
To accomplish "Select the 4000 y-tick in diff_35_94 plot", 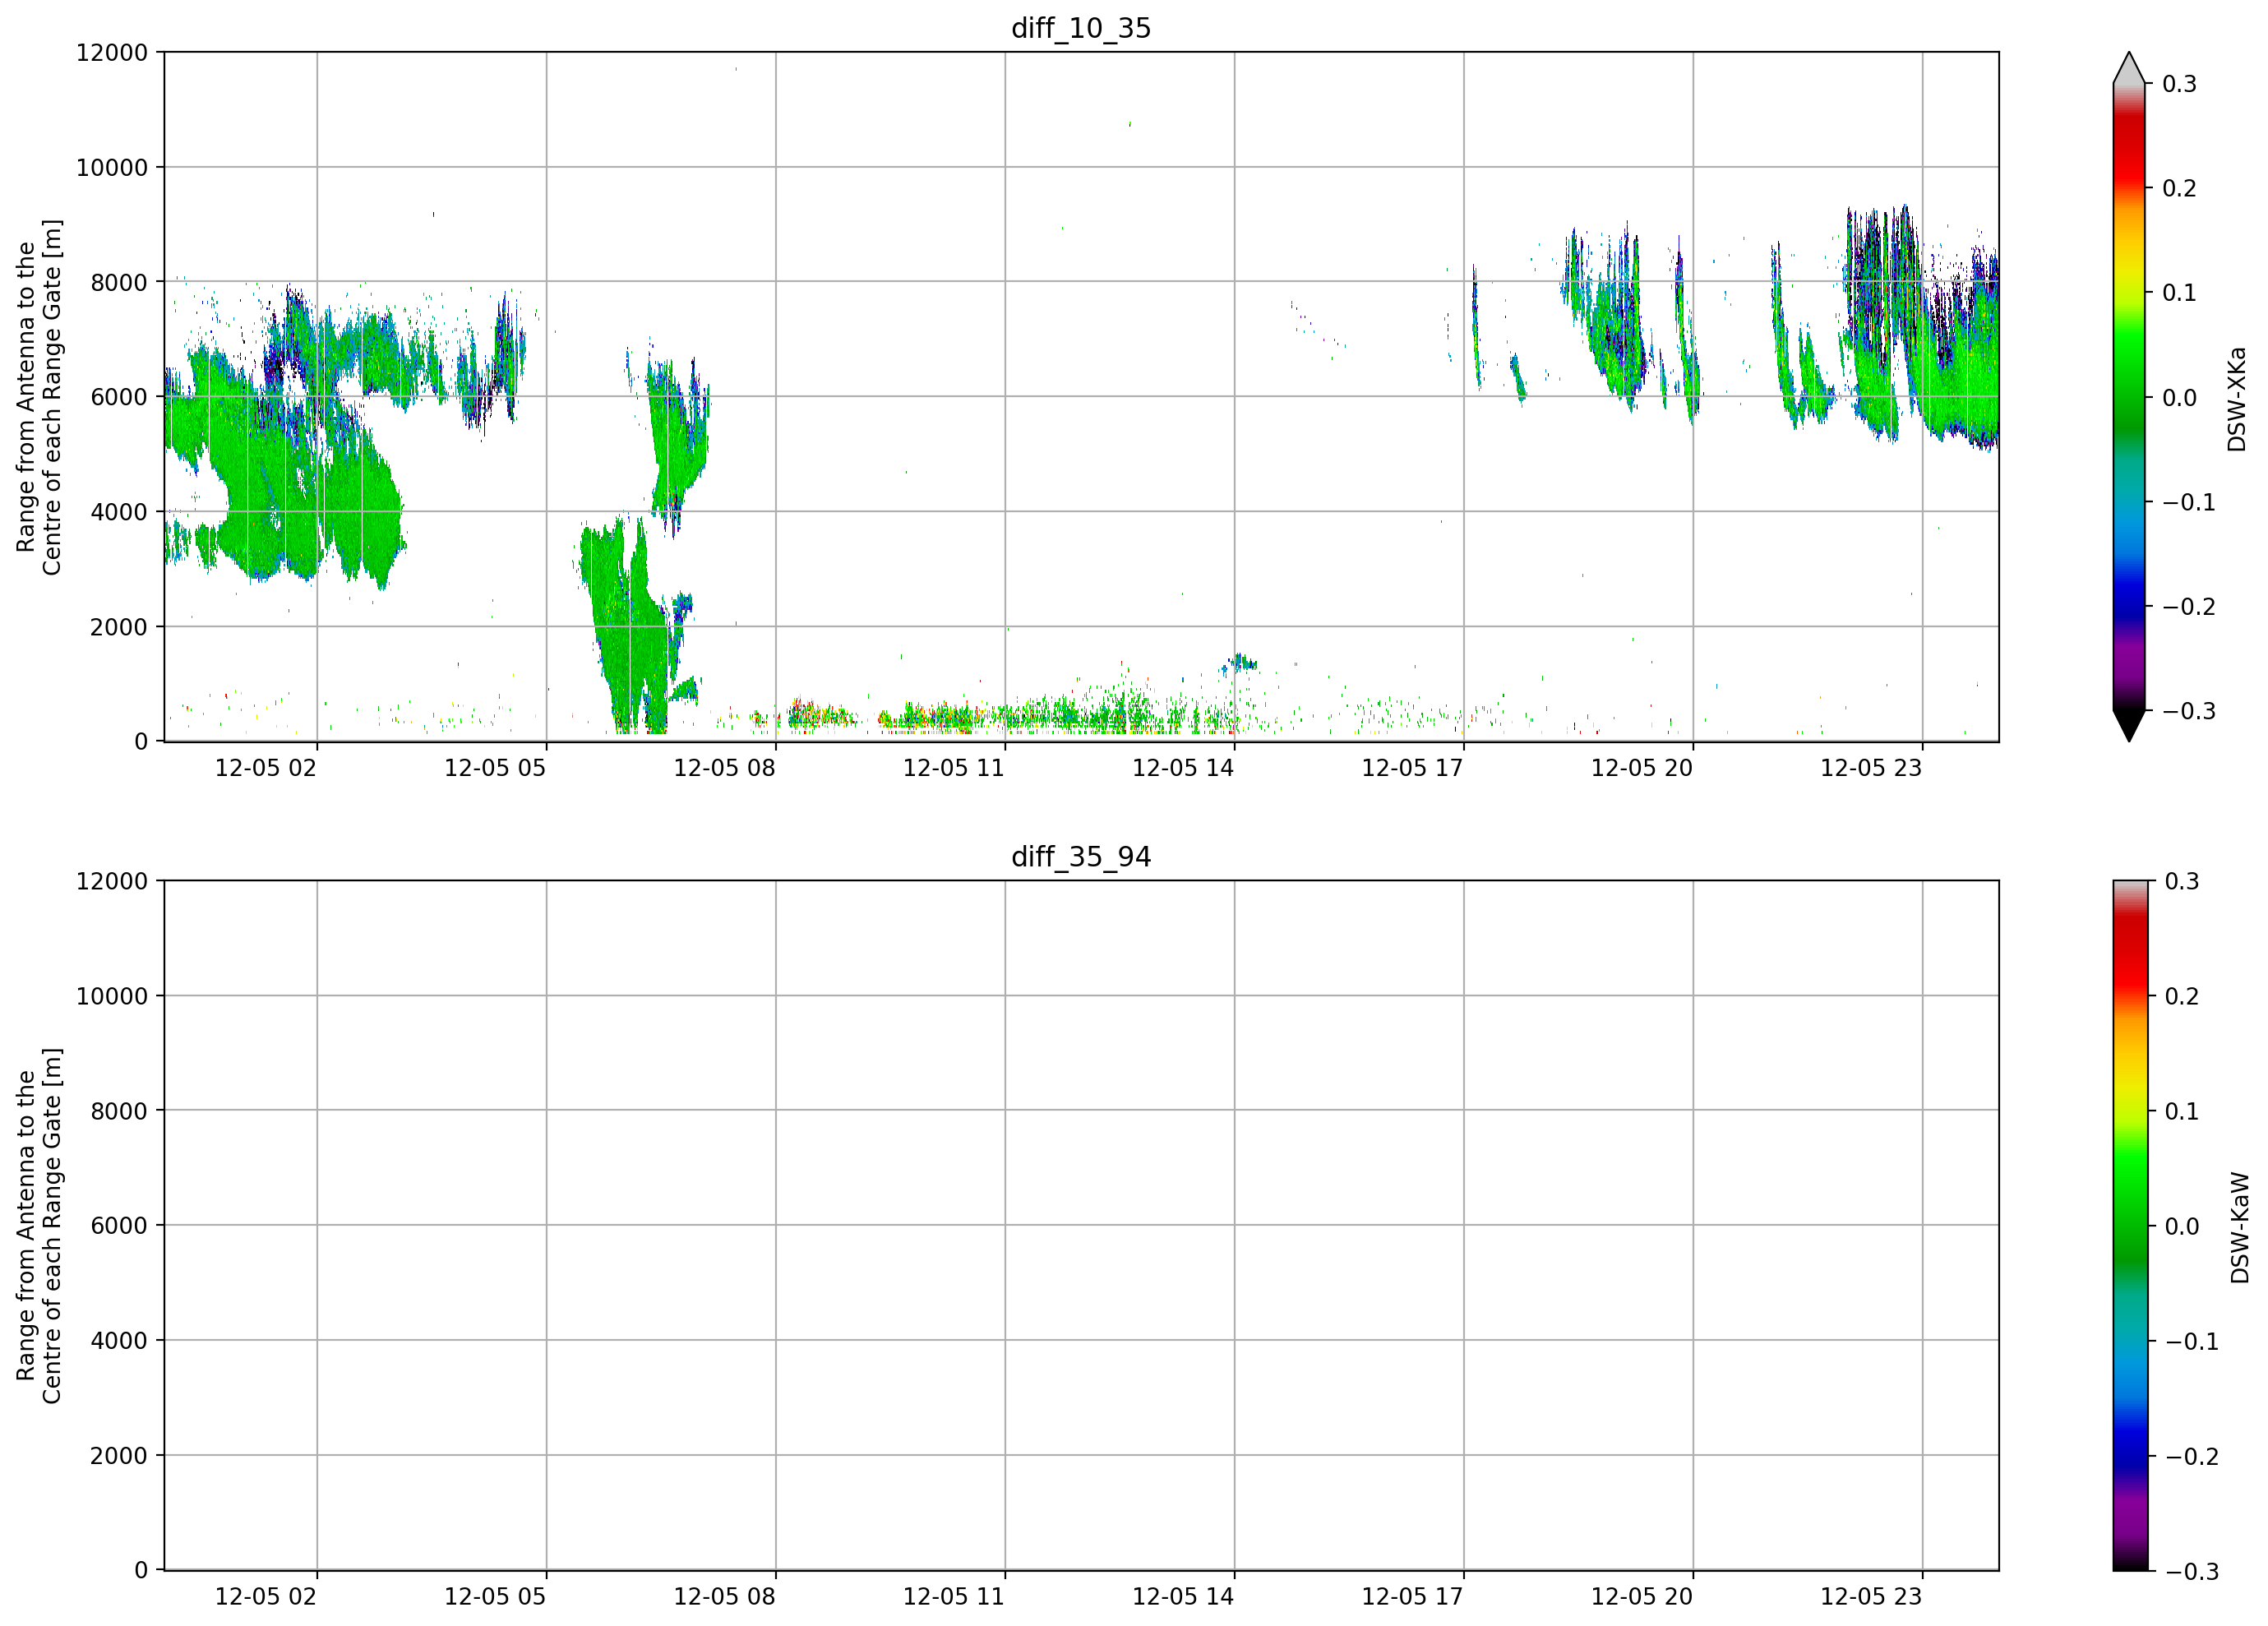I will click(119, 1341).
